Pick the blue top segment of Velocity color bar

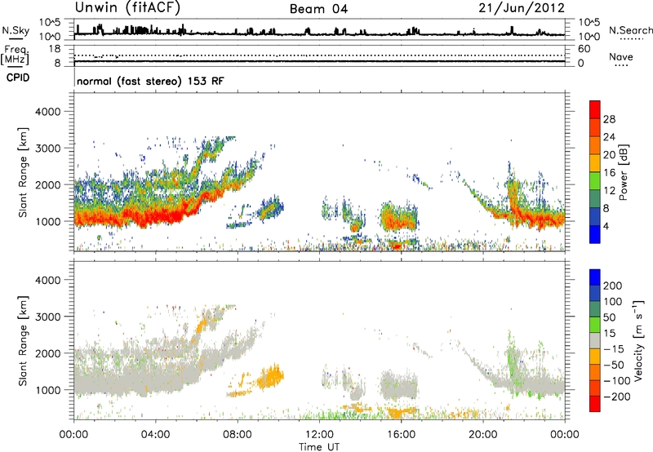[595, 277]
